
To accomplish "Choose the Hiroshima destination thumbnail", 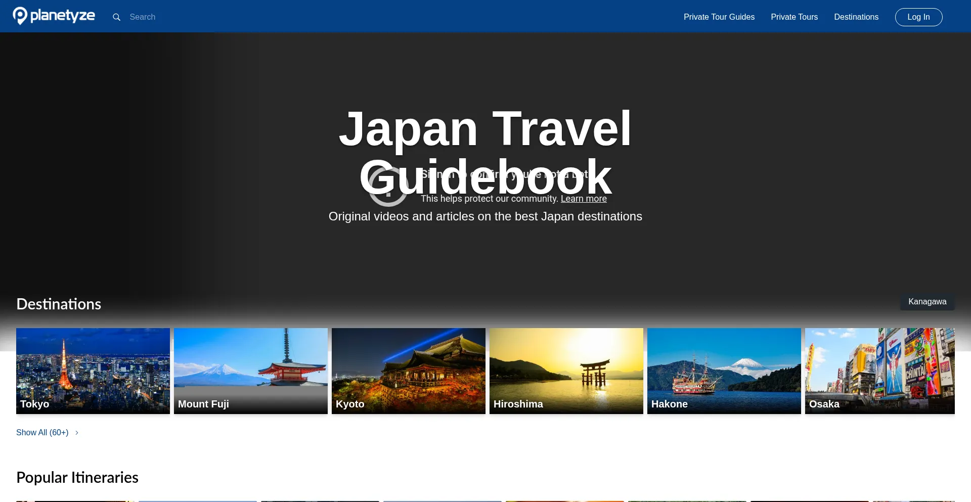I will pos(566,371).
